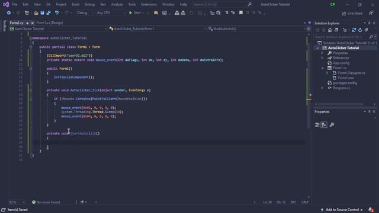Click the Solution Explorer Home icon

click(x=330, y=30)
